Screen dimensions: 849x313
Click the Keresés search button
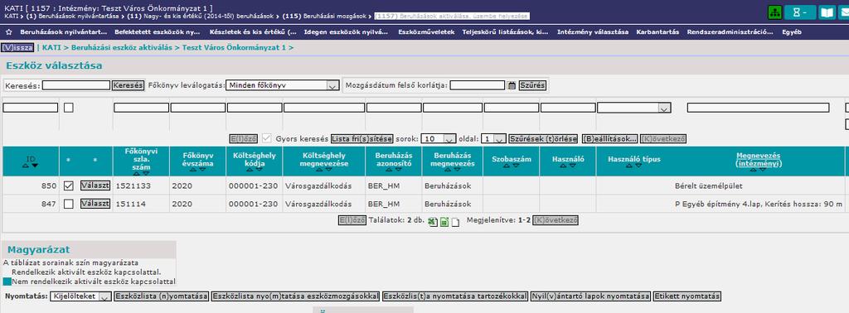(x=128, y=85)
